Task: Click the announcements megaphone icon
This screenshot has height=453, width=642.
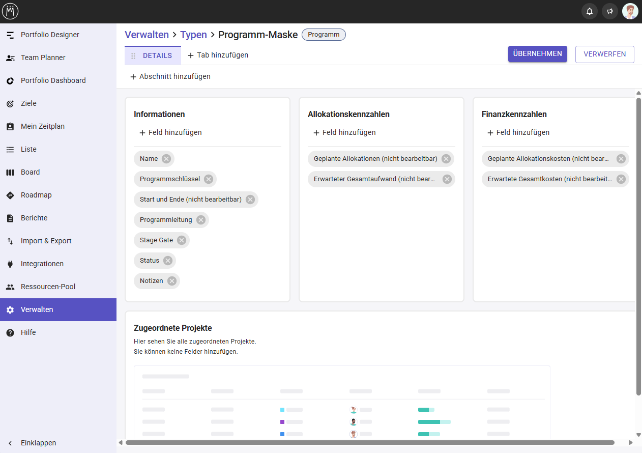Action: point(610,11)
